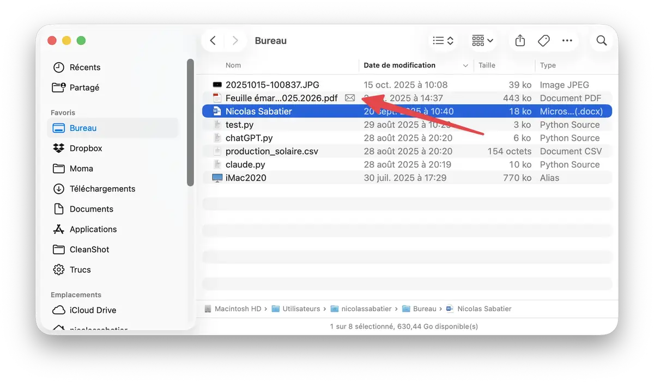Open the CleanShot folder from the sidebar
The image size is (654, 382).
pos(89,249)
